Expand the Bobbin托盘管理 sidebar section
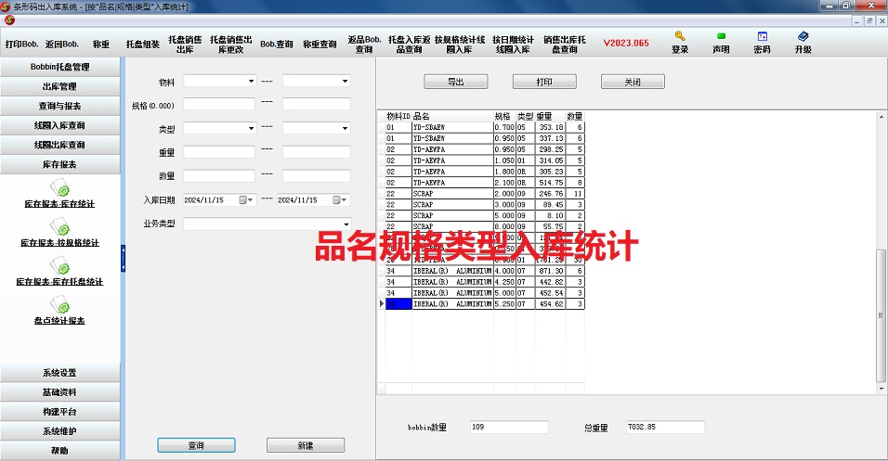This screenshot has width=888, height=461. [x=60, y=67]
